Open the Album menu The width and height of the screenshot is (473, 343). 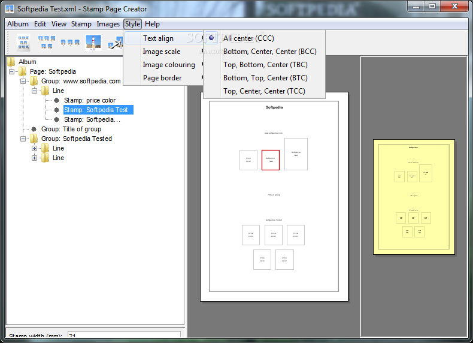pyautogui.click(x=18, y=24)
